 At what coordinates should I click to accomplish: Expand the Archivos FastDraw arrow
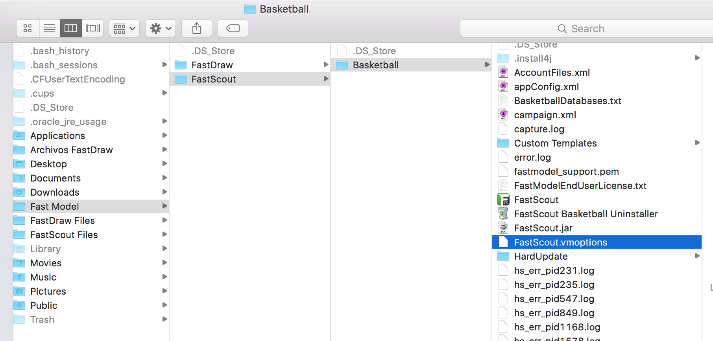point(165,150)
